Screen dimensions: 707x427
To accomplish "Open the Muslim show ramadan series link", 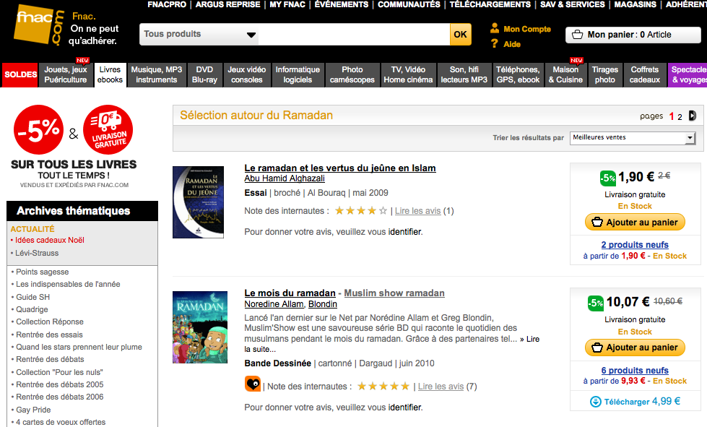I will (394, 293).
